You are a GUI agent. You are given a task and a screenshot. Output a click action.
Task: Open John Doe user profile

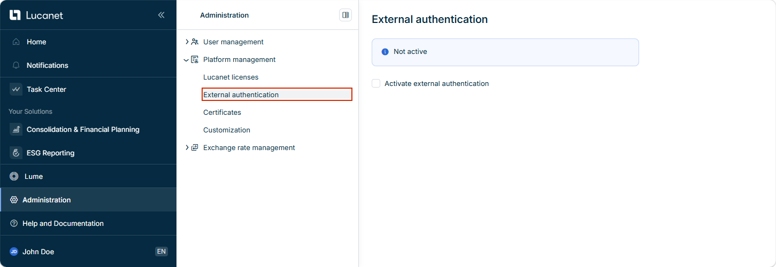[38, 252]
